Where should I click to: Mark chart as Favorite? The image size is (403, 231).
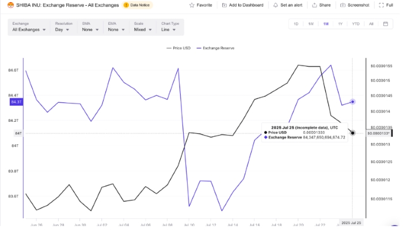coord(201,5)
